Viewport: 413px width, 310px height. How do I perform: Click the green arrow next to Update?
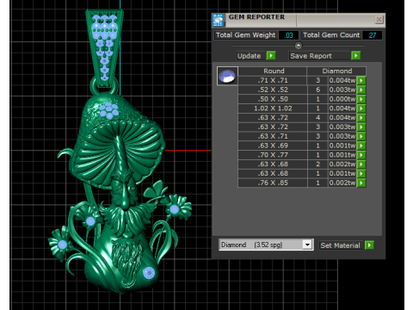[x=271, y=55]
